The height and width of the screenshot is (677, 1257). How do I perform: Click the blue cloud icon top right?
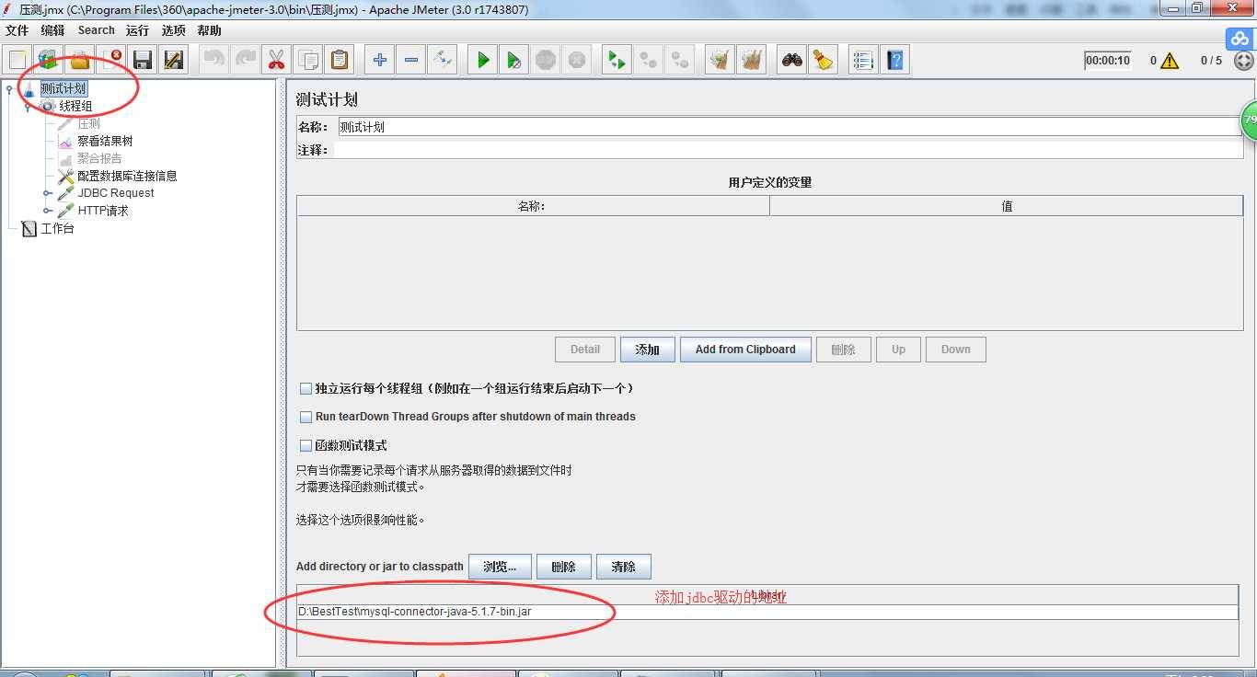click(x=1240, y=39)
